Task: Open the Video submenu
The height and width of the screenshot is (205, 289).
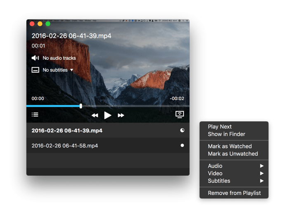Action: [x=234, y=173]
